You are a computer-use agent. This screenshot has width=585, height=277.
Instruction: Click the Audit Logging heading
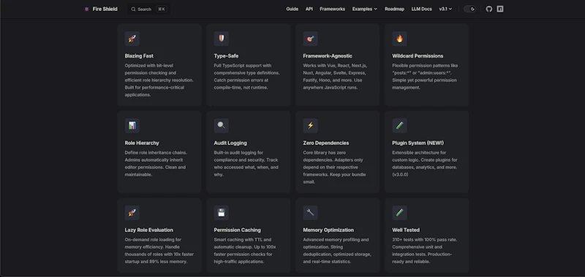click(x=230, y=143)
